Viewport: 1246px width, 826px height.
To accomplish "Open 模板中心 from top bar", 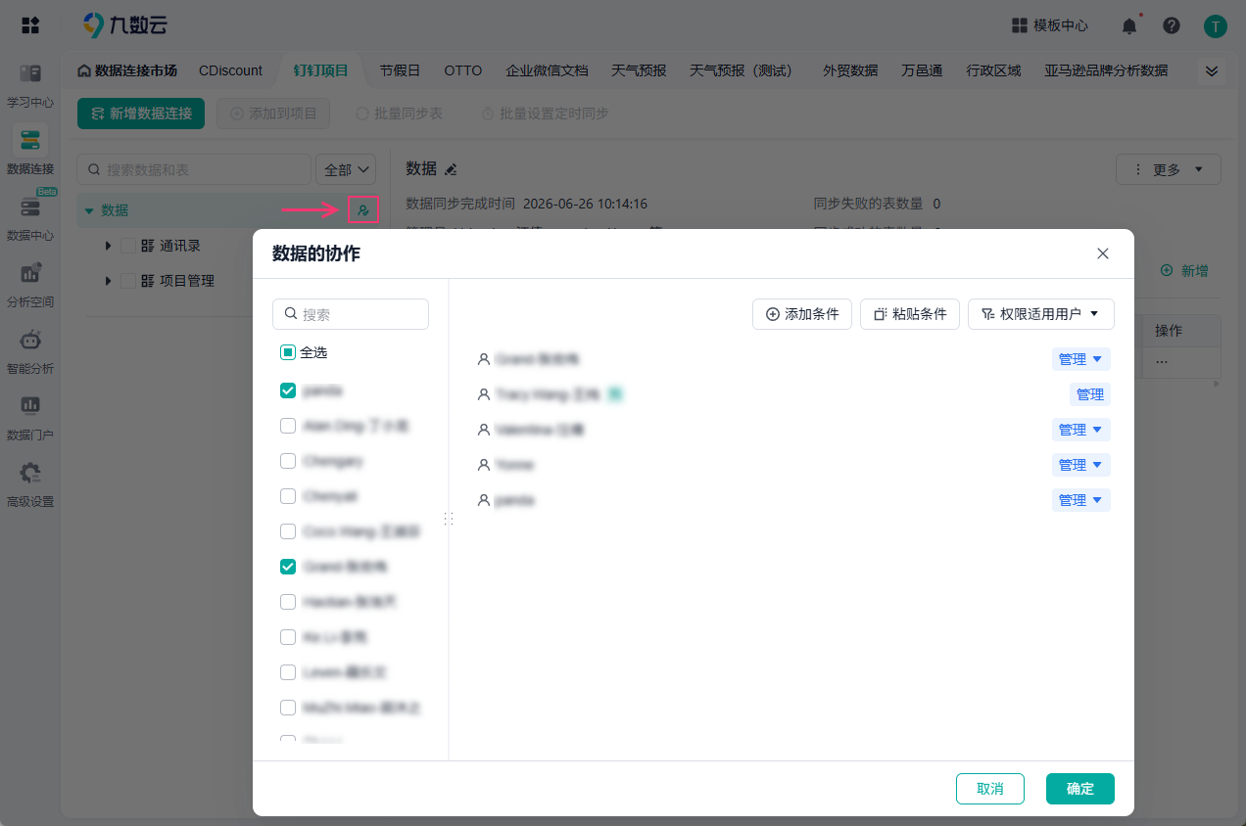I will [x=1050, y=25].
